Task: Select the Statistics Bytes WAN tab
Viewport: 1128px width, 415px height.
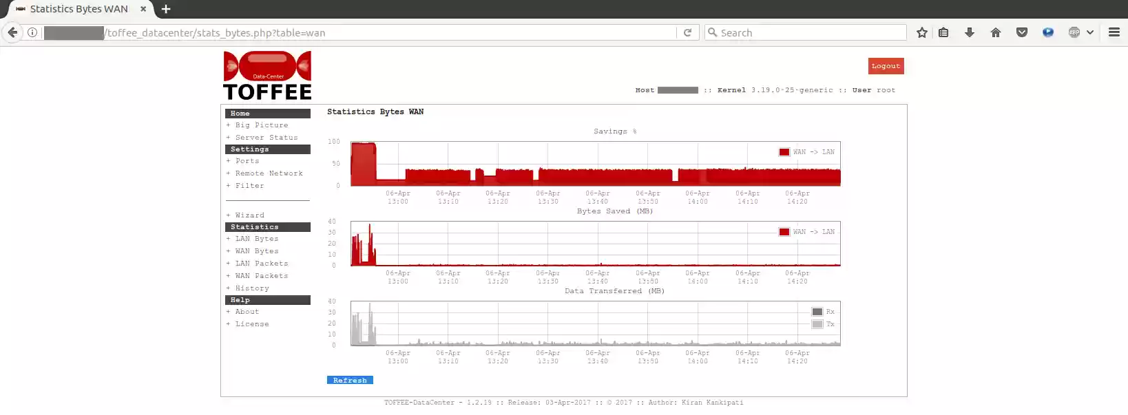Action: [79, 9]
